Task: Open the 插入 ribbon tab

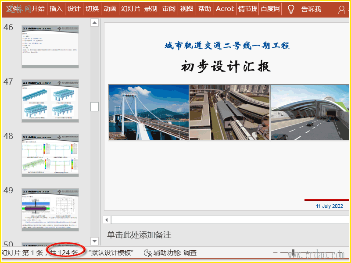Action: pyautogui.click(x=56, y=9)
